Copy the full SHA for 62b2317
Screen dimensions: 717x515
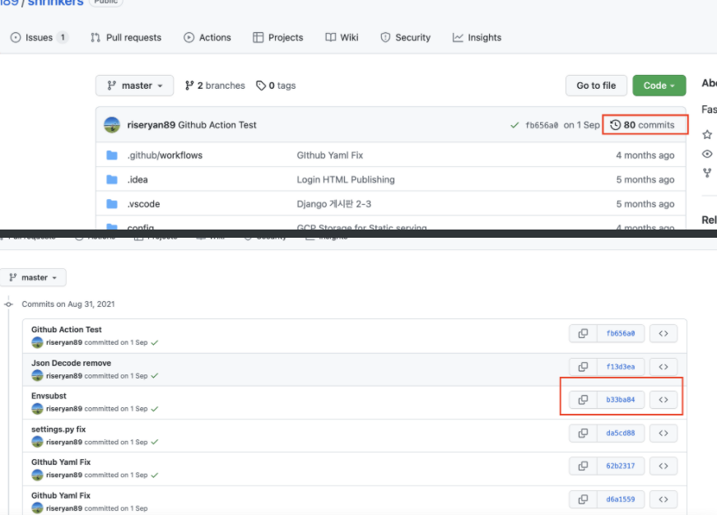click(583, 466)
